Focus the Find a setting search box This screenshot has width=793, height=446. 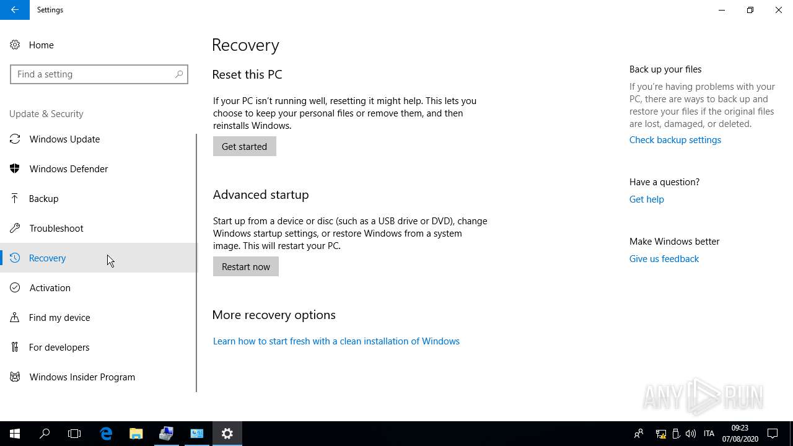click(x=99, y=74)
